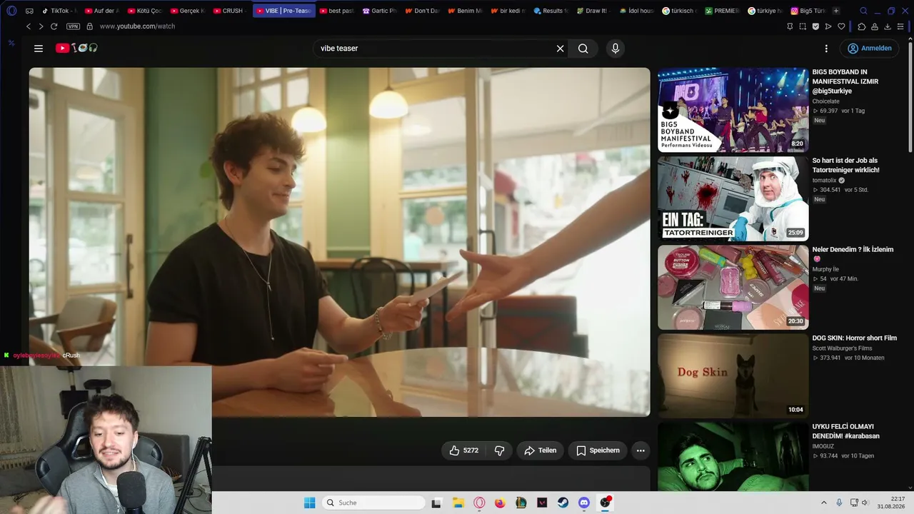
Task: Open YouTube settings three-dot menu
Action: (826, 49)
